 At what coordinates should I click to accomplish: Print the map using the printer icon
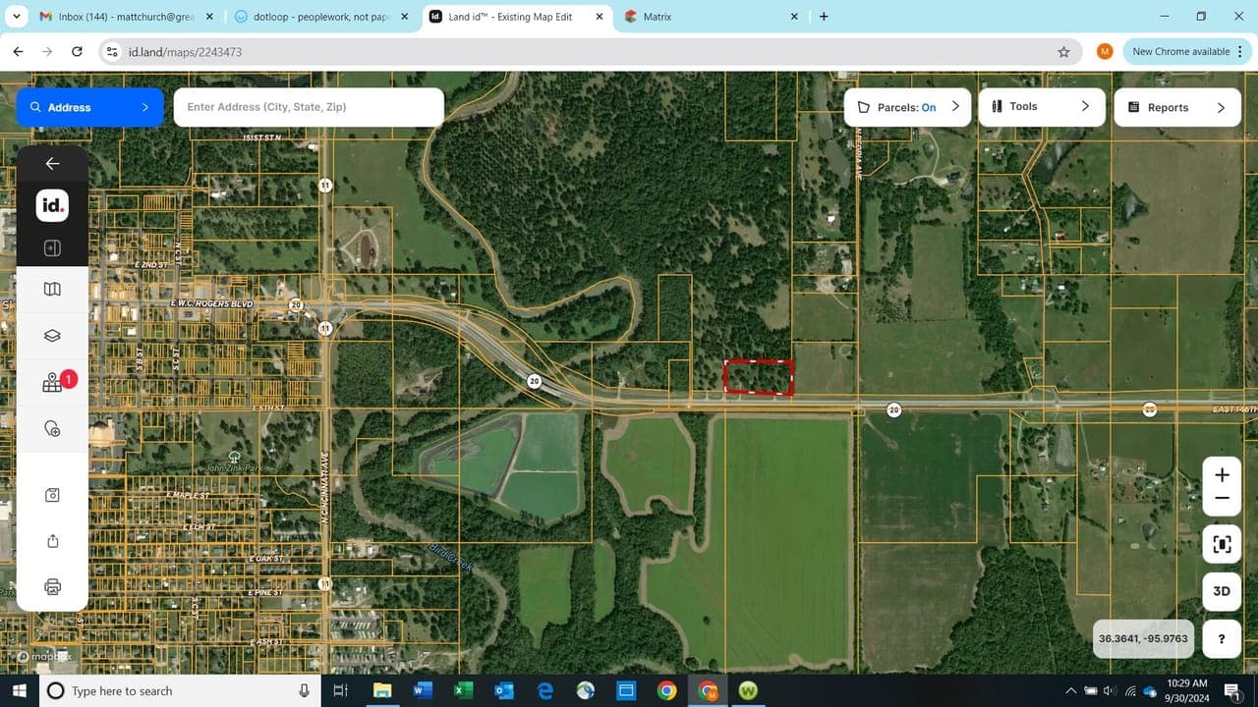point(52,587)
